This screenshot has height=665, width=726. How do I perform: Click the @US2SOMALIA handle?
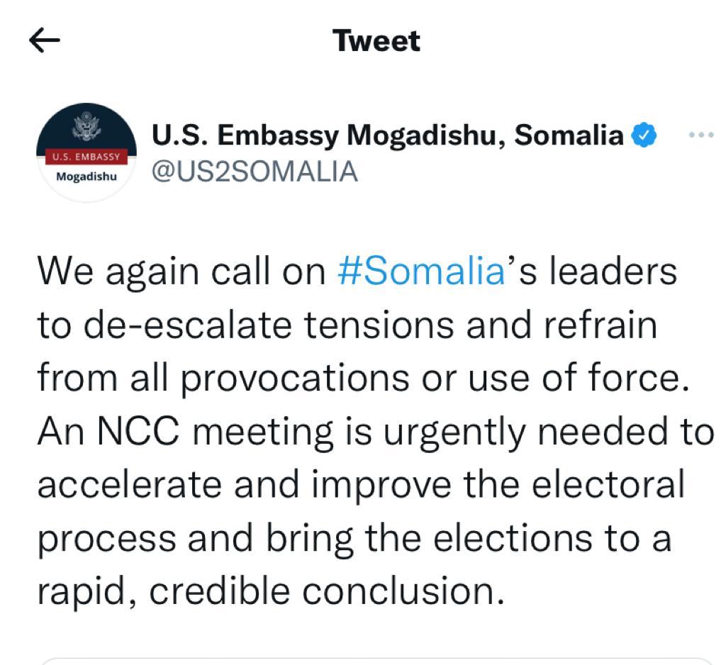[x=255, y=171]
